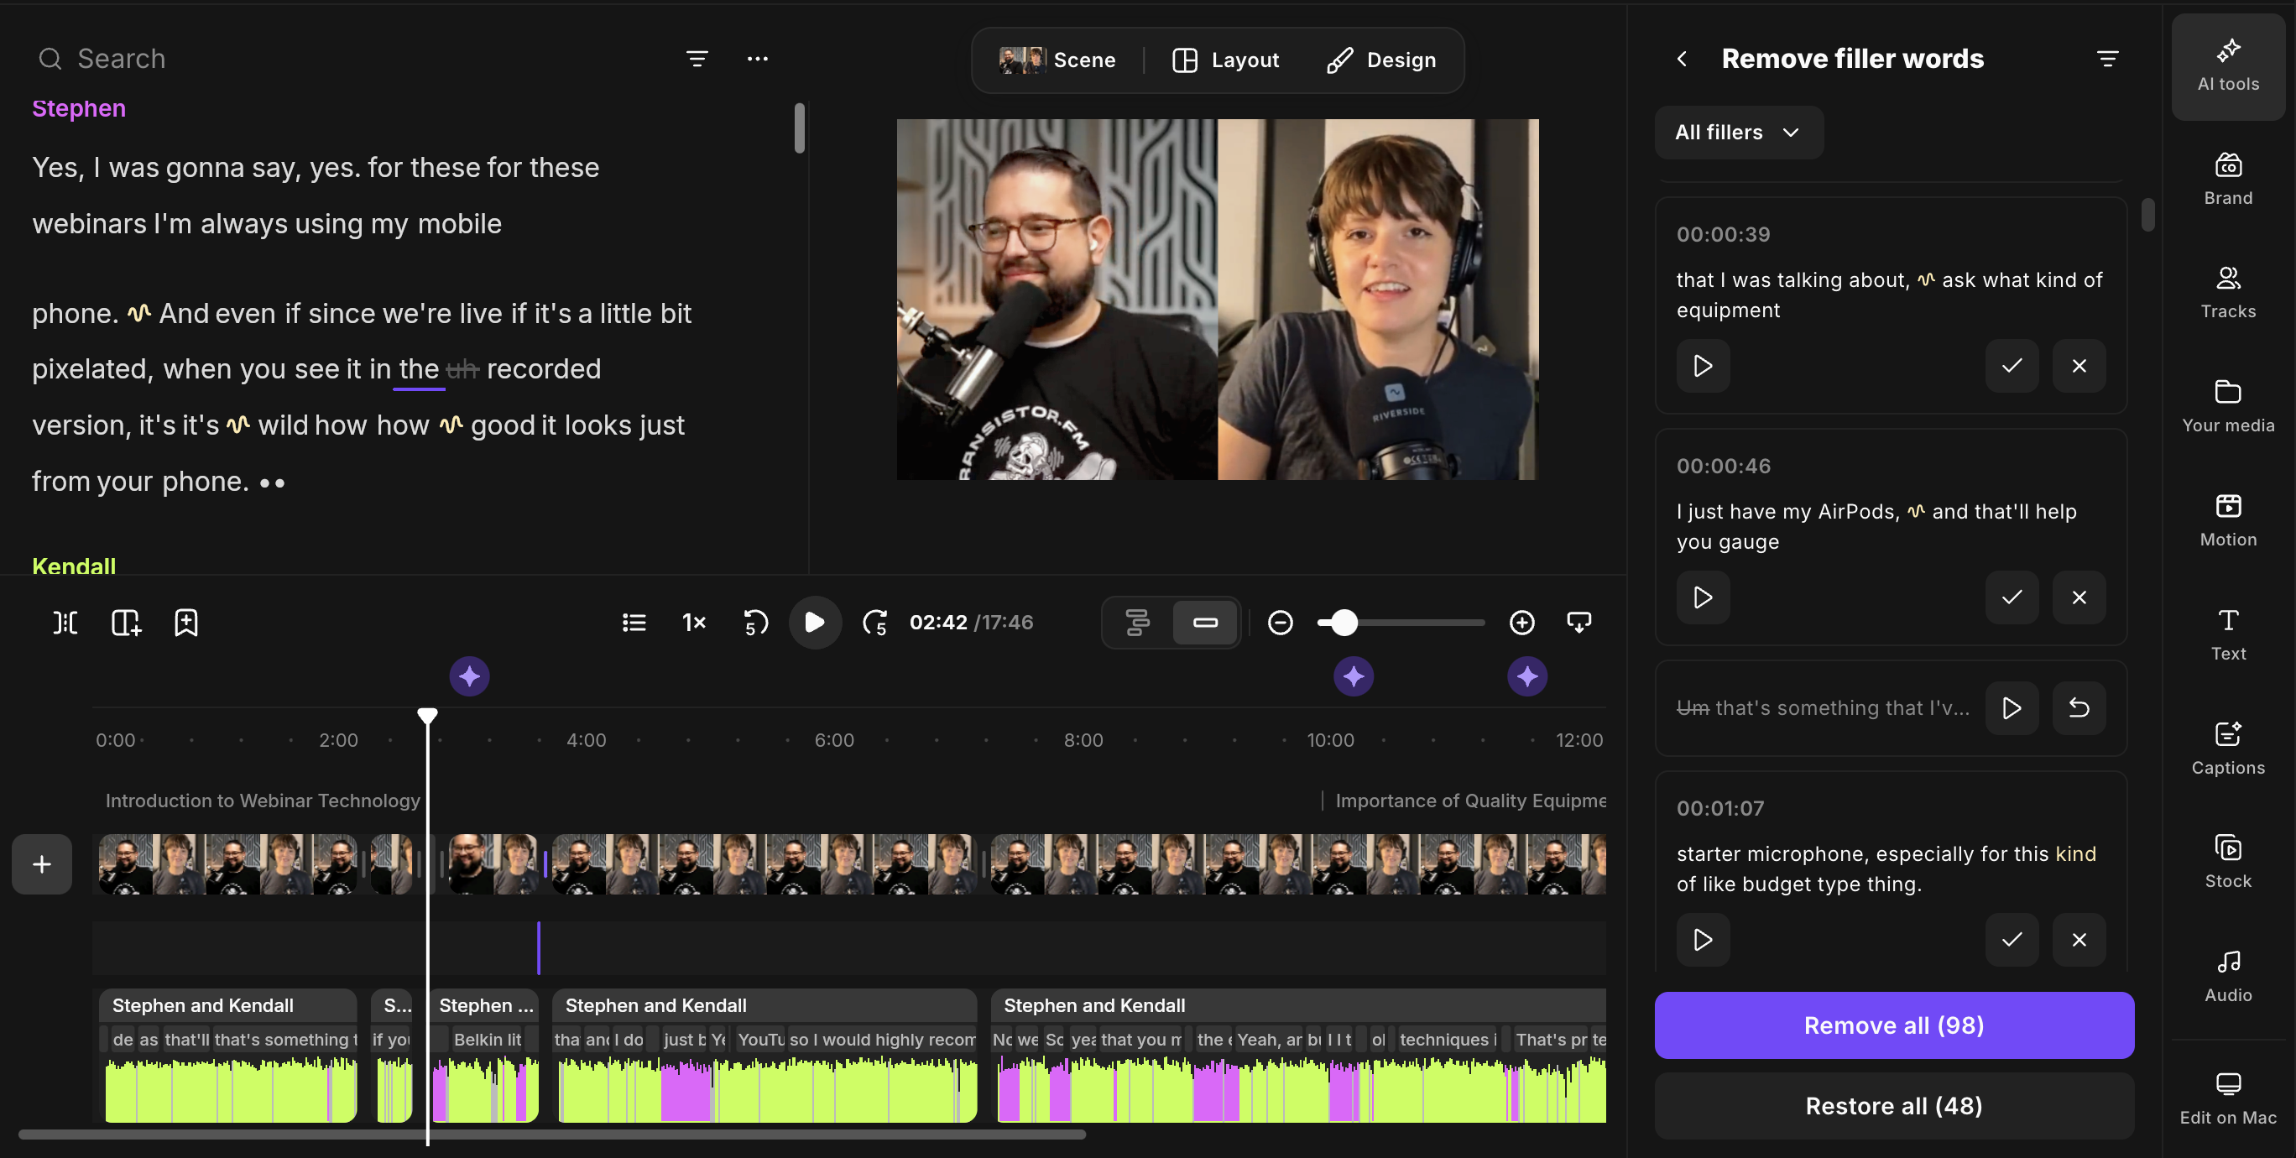Screen dimensions: 2296x1158
Task: Accept filler removal at 00:00:46
Action: coord(2011,597)
